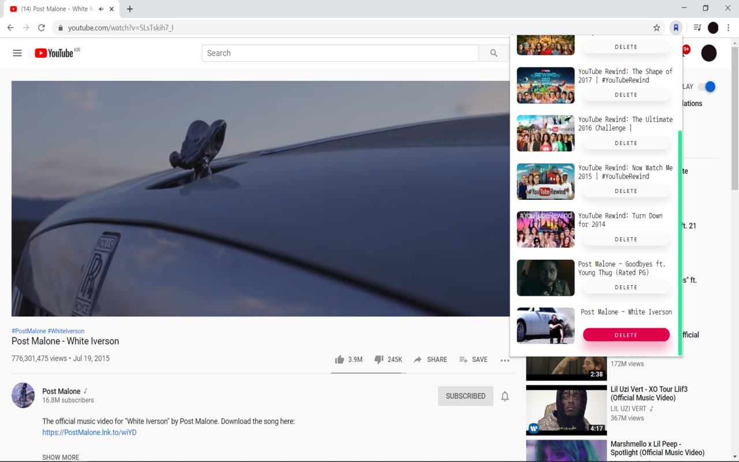Open Lil Uzi Vert XO Tour Llif3 thumbnail
Image resolution: width=739 pixels, height=462 pixels.
[566, 410]
